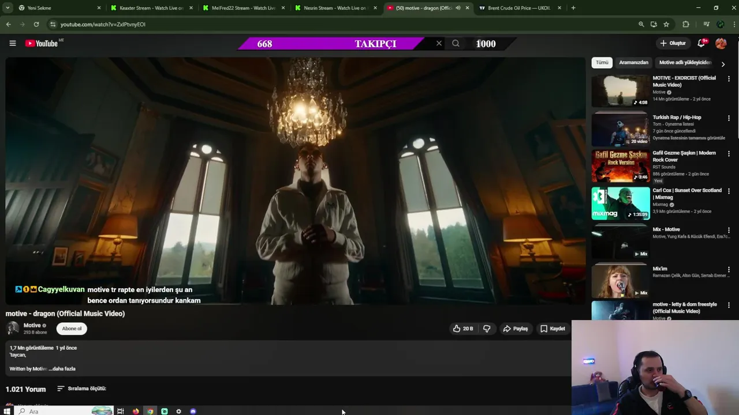Select Motive adlı yükleyiciden filter chip

[x=685, y=62]
